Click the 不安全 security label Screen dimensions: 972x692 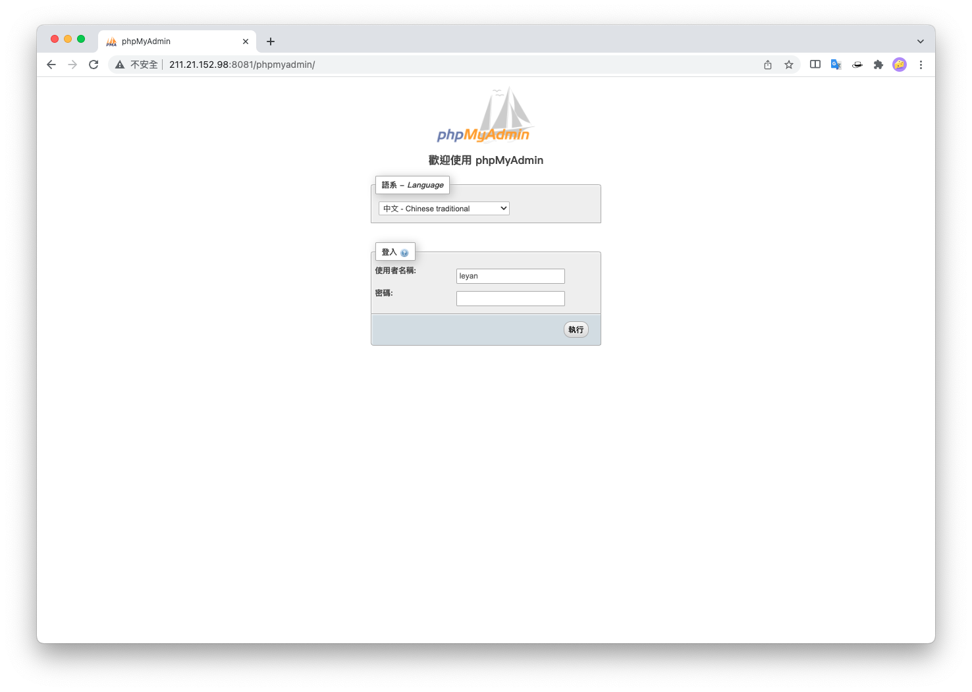point(144,65)
